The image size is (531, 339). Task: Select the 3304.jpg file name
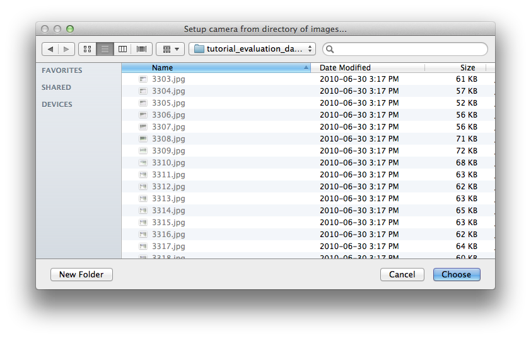pyautogui.click(x=168, y=91)
